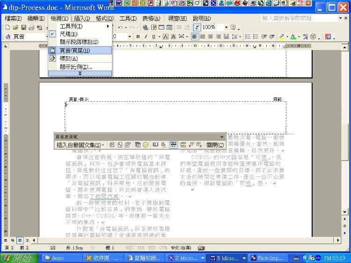Select 頁首/頁尾(H) menu entry
Viewport: 351px width, 263px height.
click(x=80, y=51)
